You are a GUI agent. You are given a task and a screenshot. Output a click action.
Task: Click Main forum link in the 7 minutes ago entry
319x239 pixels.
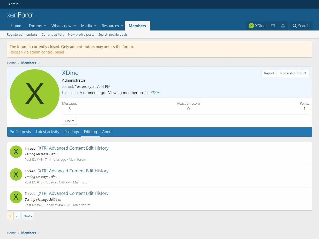77,159
